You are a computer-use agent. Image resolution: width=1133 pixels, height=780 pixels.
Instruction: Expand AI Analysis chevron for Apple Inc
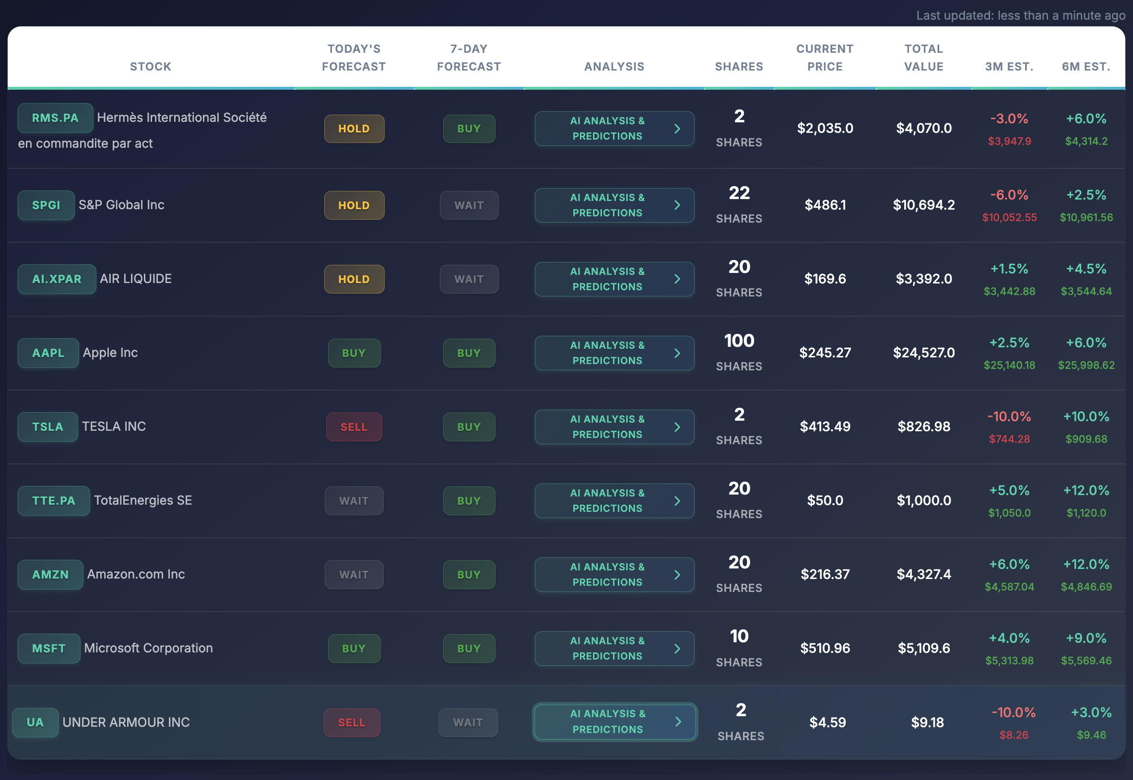coord(677,353)
